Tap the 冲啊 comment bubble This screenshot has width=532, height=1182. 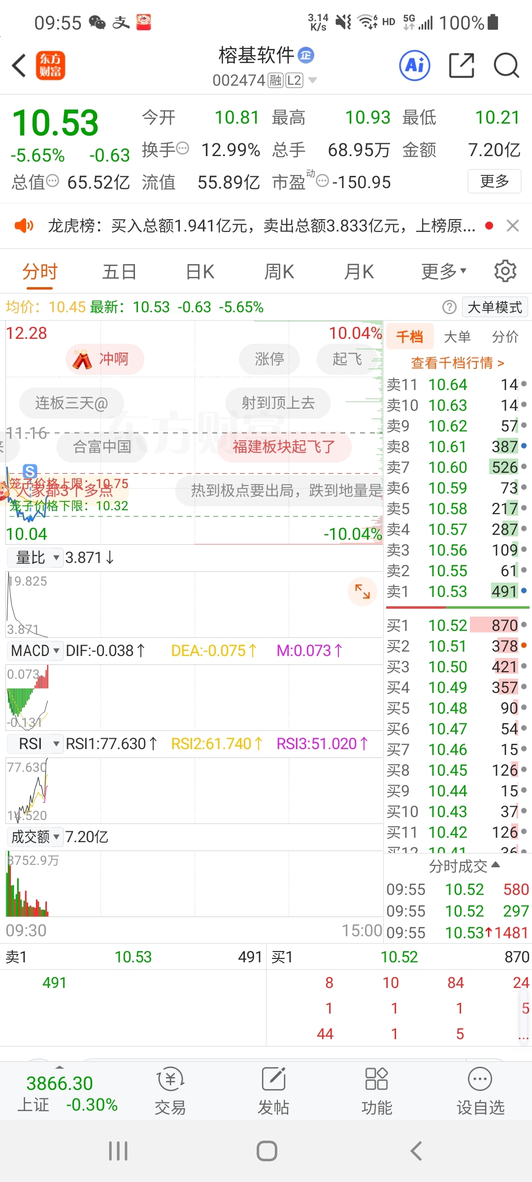click(x=105, y=359)
